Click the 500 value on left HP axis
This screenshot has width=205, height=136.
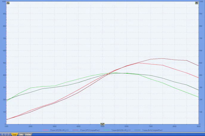[x=3, y=63]
